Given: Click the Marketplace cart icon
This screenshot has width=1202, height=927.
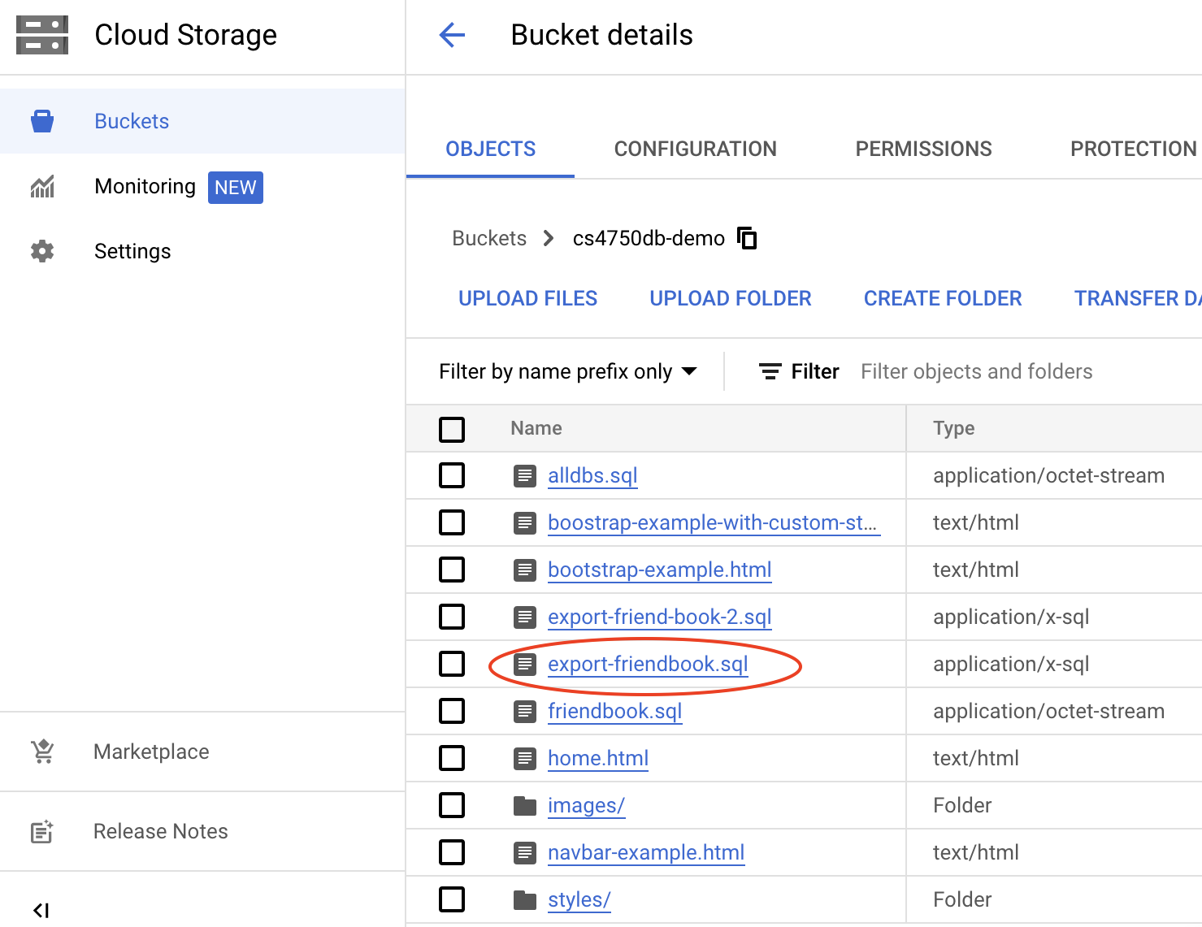Looking at the screenshot, I should click(42, 752).
